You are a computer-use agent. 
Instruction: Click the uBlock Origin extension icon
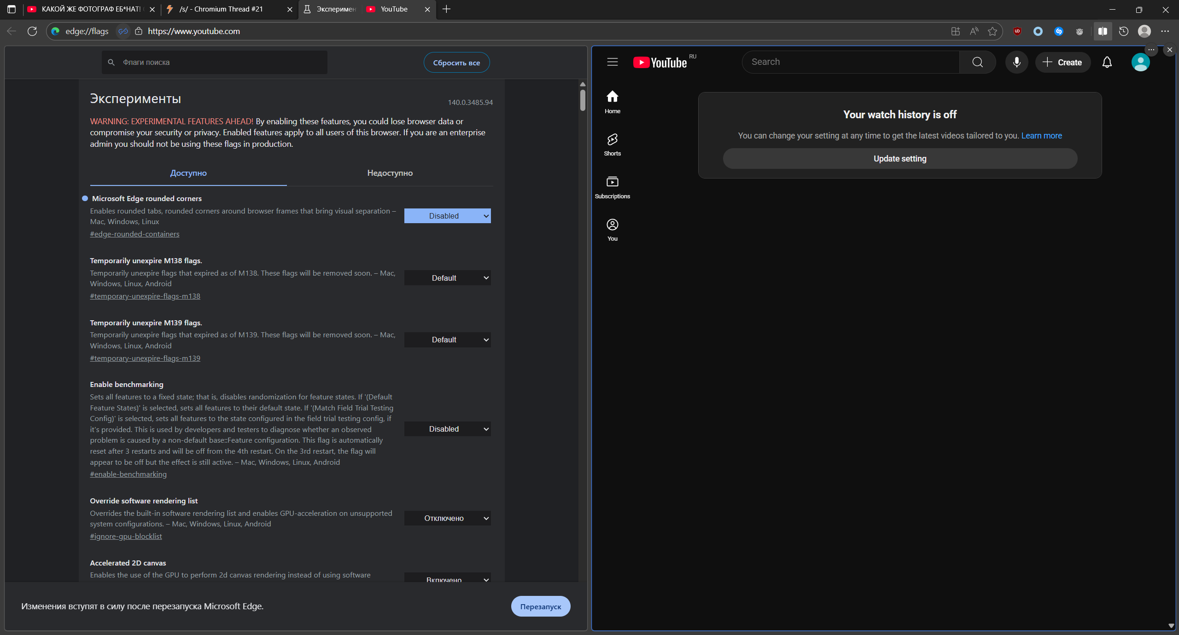click(x=1017, y=31)
